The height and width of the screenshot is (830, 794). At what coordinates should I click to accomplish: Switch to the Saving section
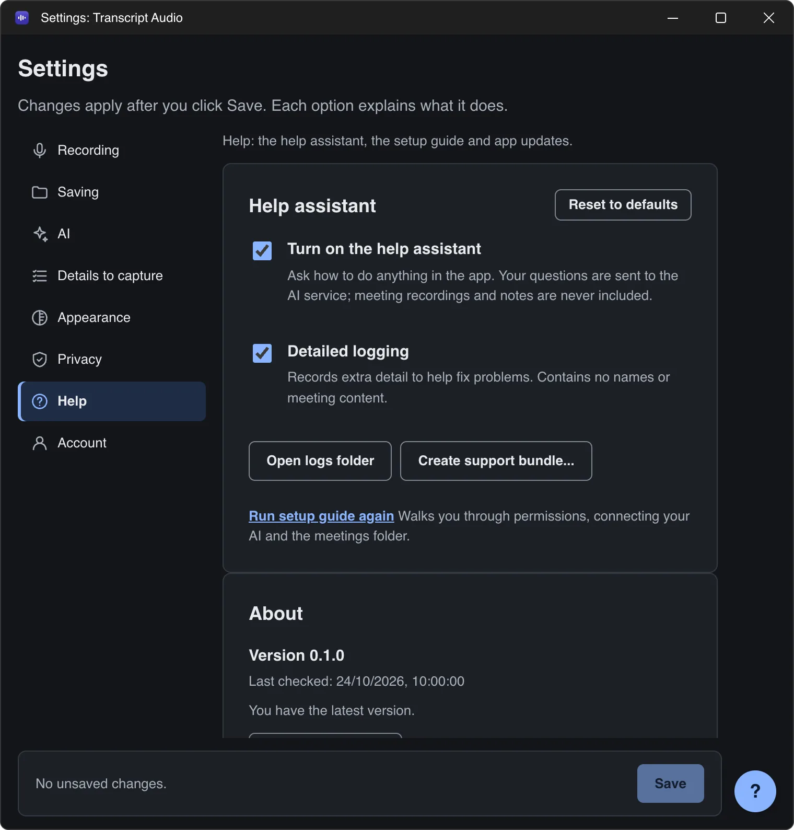pos(112,192)
